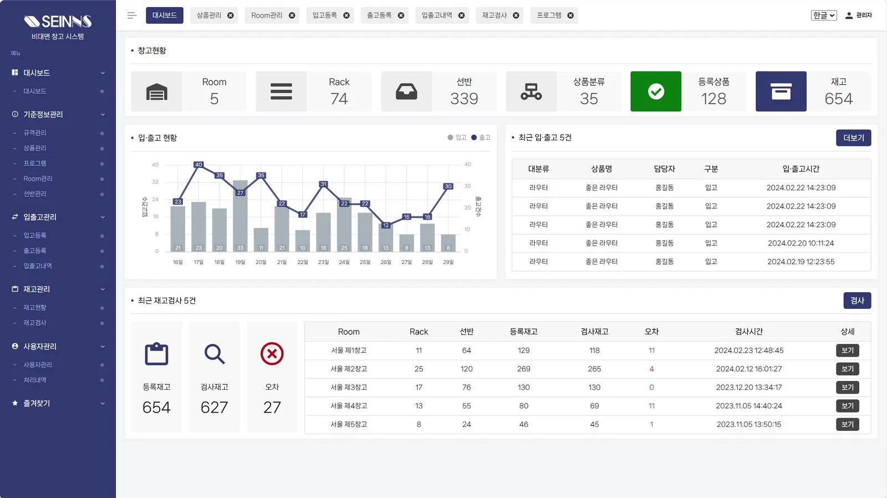Click 보기 for 서울 제1창고 row
The height and width of the screenshot is (498, 887).
(x=848, y=350)
